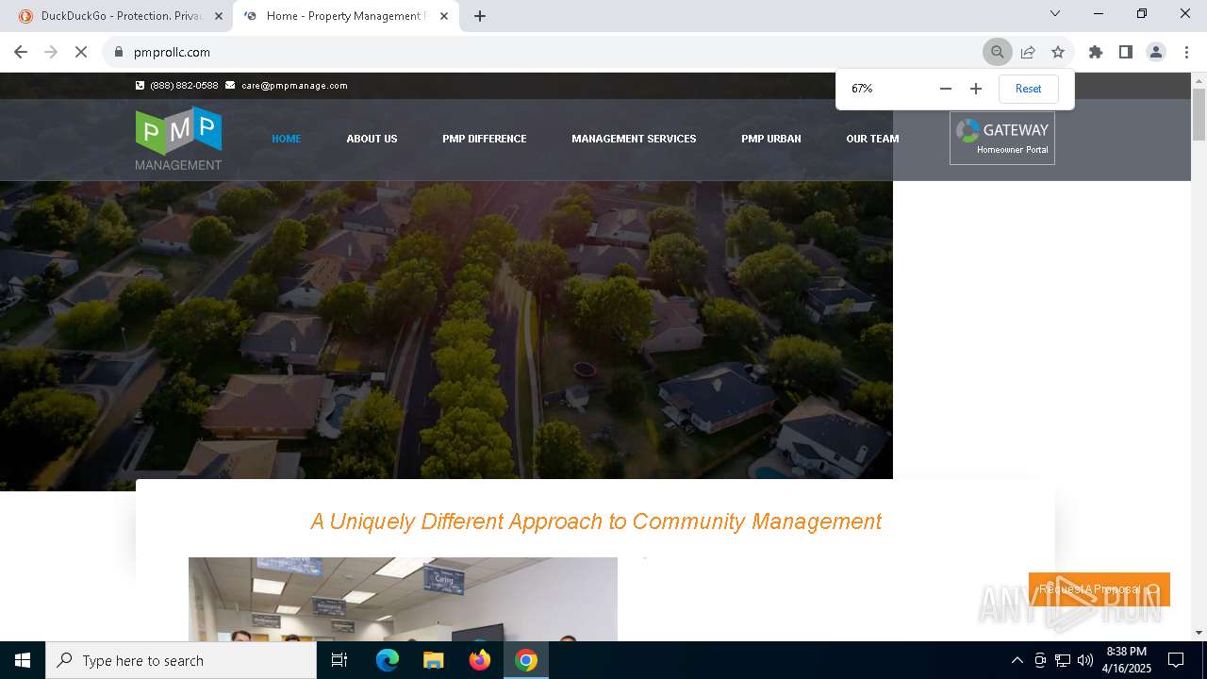Open the ABOUT US menu item
Screen dimensions: 1207x679
coord(372,139)
